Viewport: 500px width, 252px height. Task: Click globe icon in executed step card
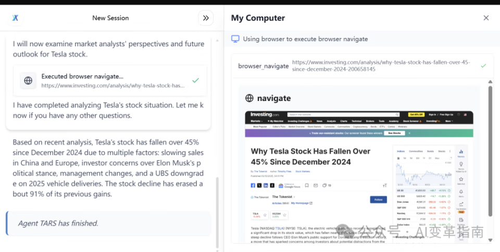pos(28,81)
